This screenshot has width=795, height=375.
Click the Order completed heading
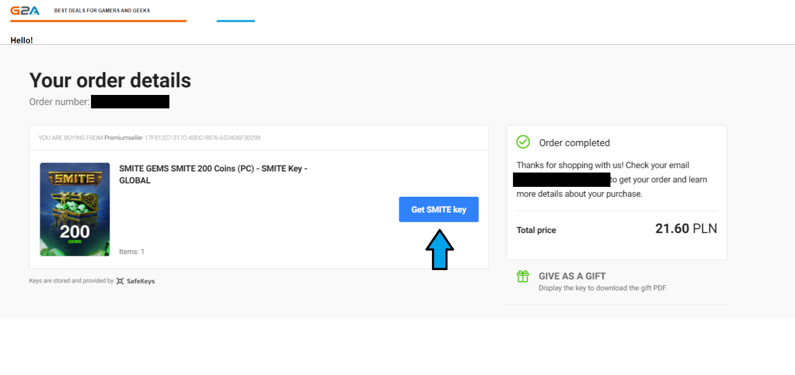(x=574, y=143)
